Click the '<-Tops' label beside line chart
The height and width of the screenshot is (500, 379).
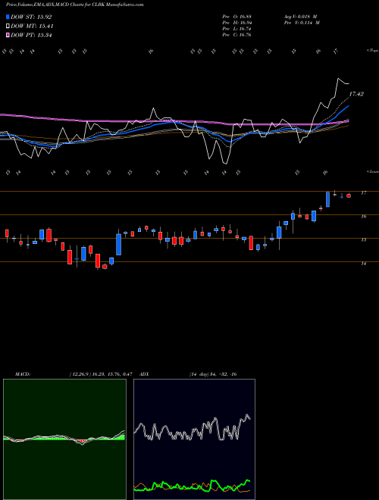pyautogui.click(x=373, y=51)
